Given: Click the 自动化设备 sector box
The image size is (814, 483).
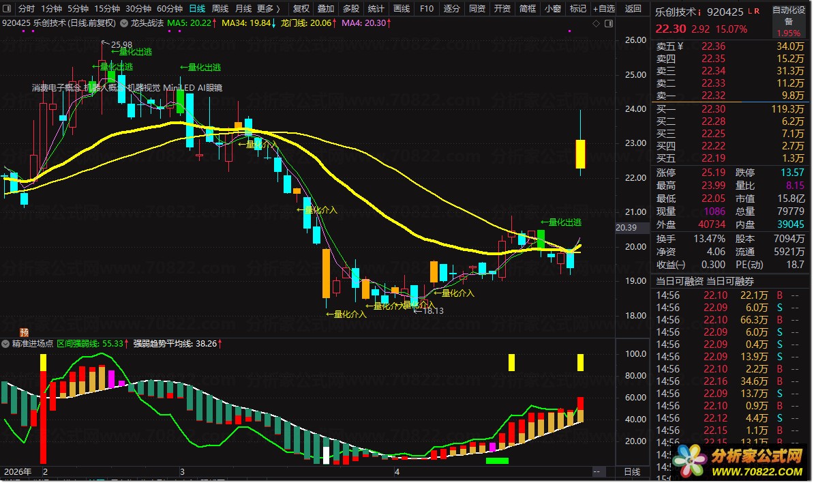Looking at the screenshot, I should 789,20.
